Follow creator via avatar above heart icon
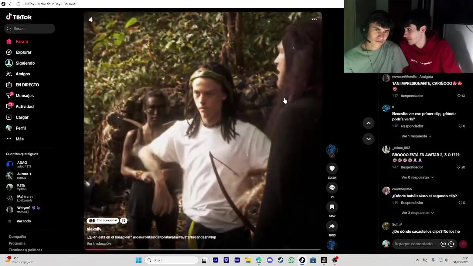 (x=331, y=150)
